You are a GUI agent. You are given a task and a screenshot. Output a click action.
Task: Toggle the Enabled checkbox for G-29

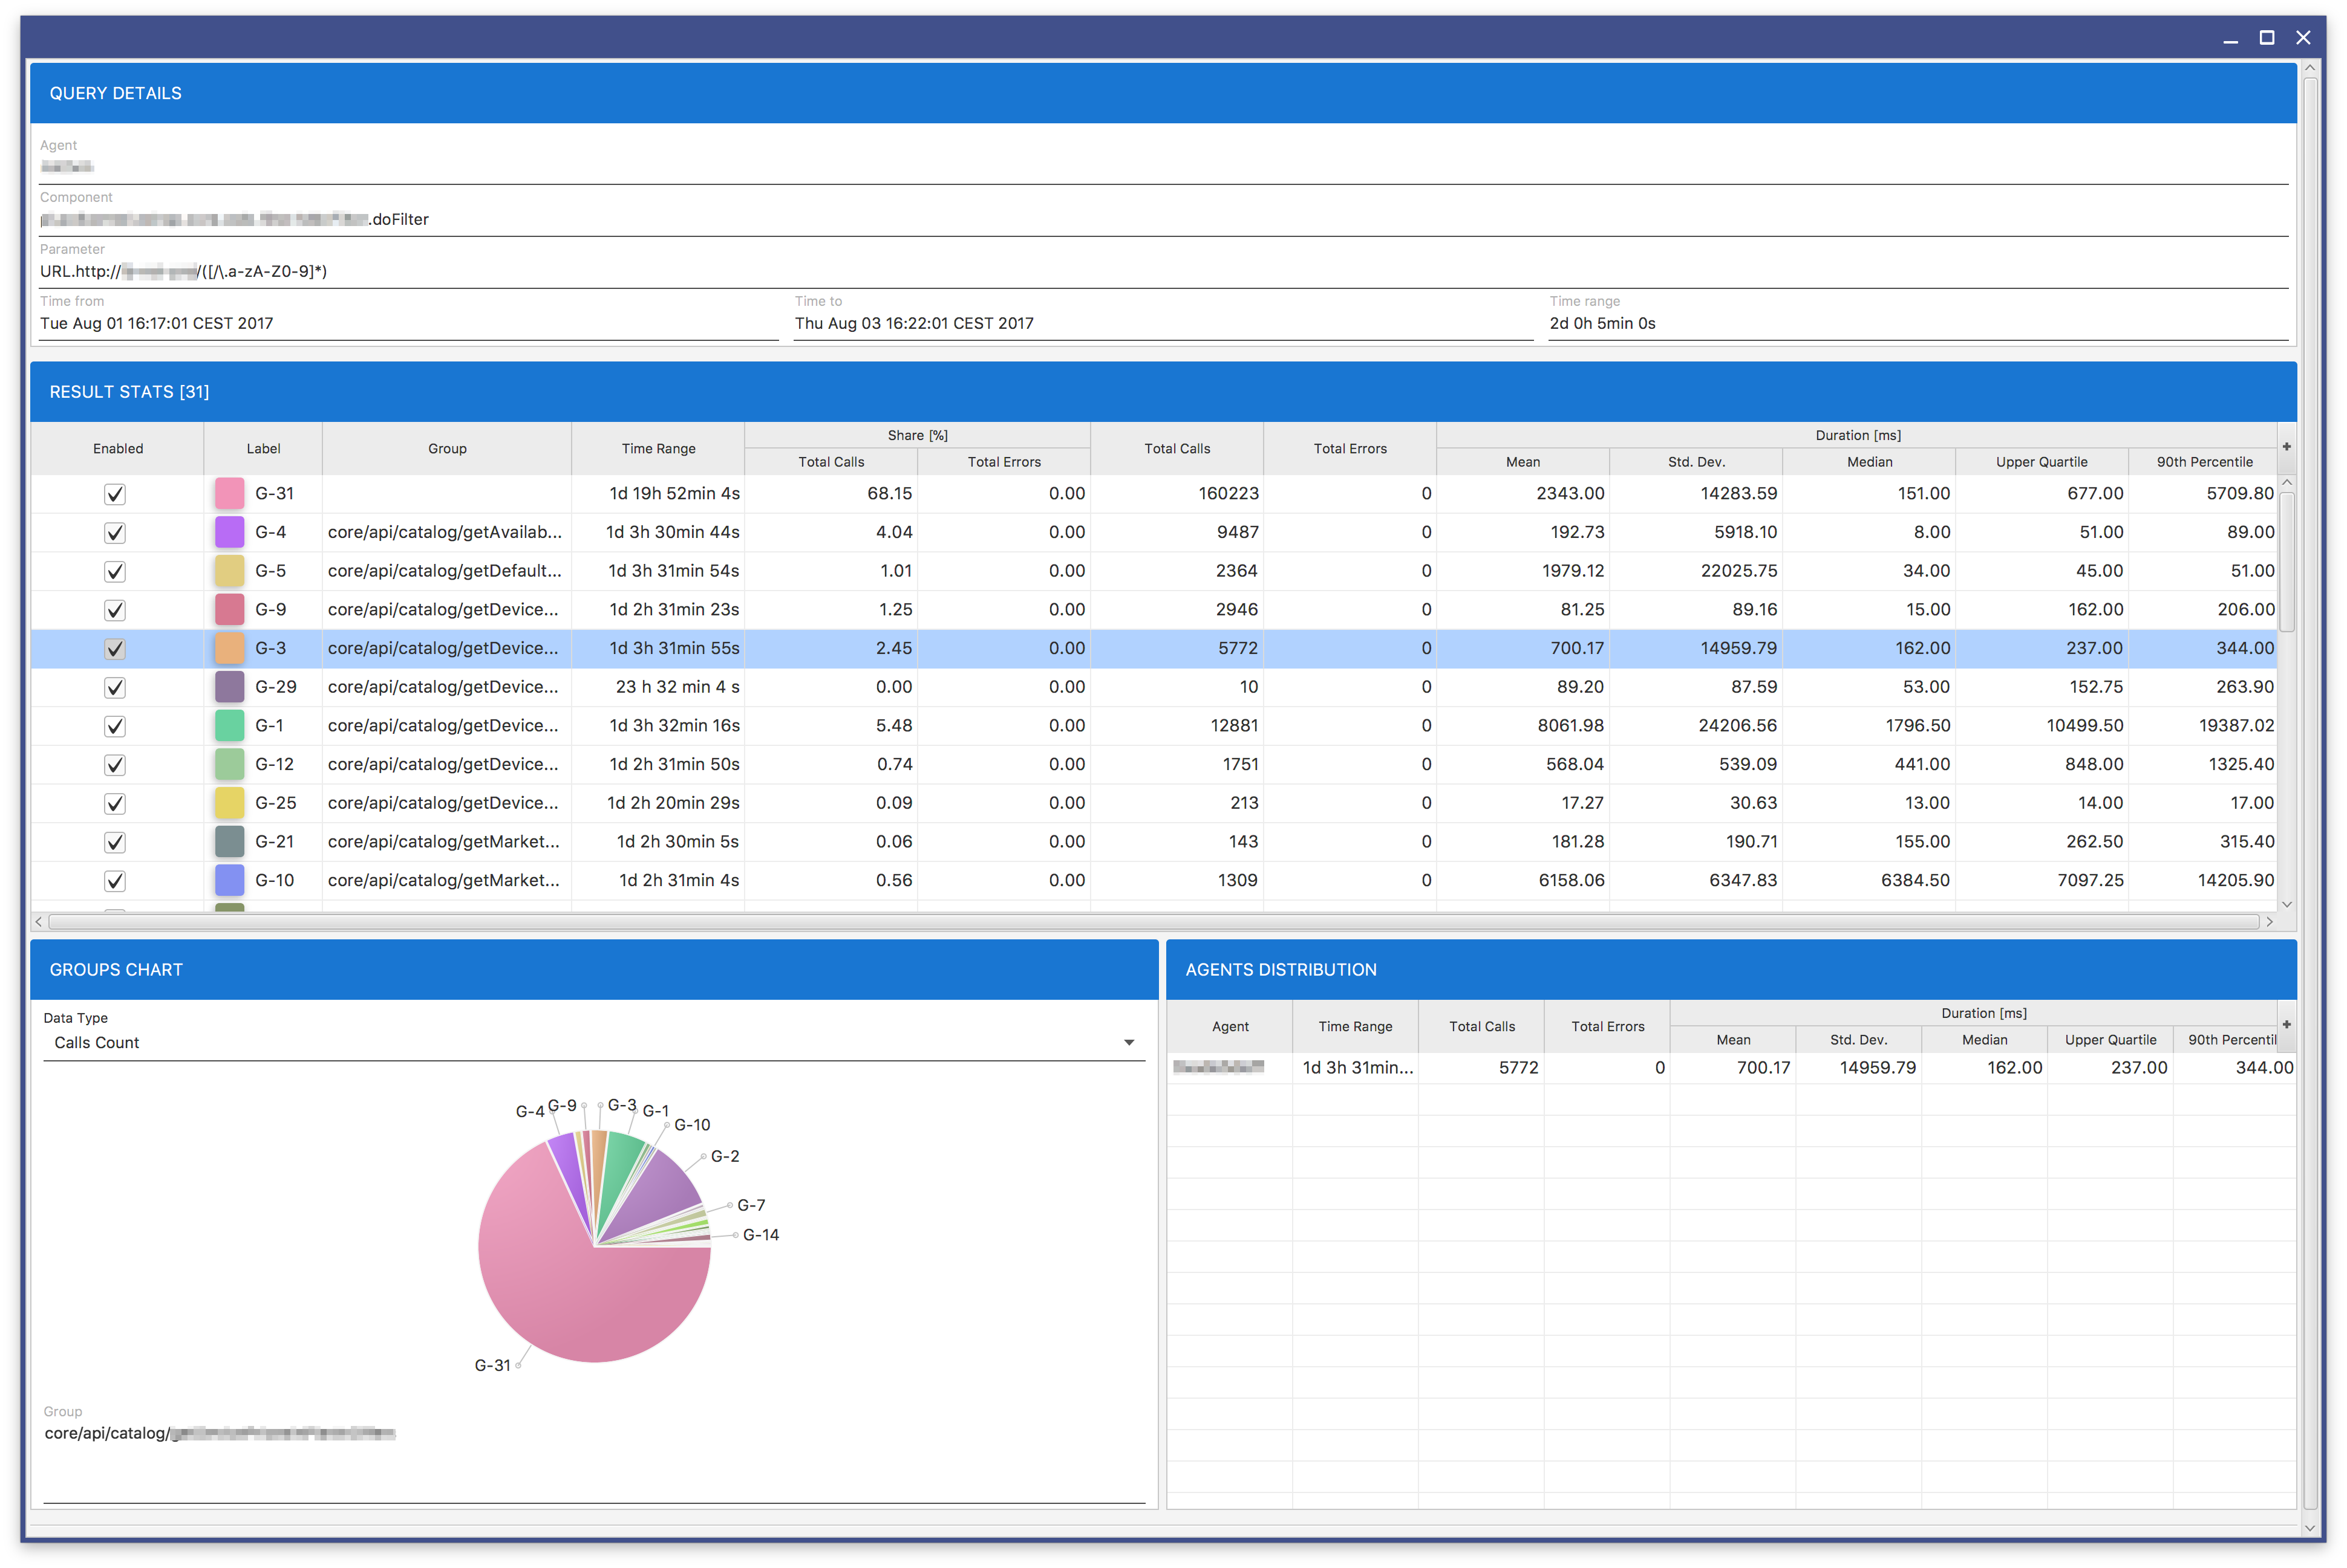115,688
